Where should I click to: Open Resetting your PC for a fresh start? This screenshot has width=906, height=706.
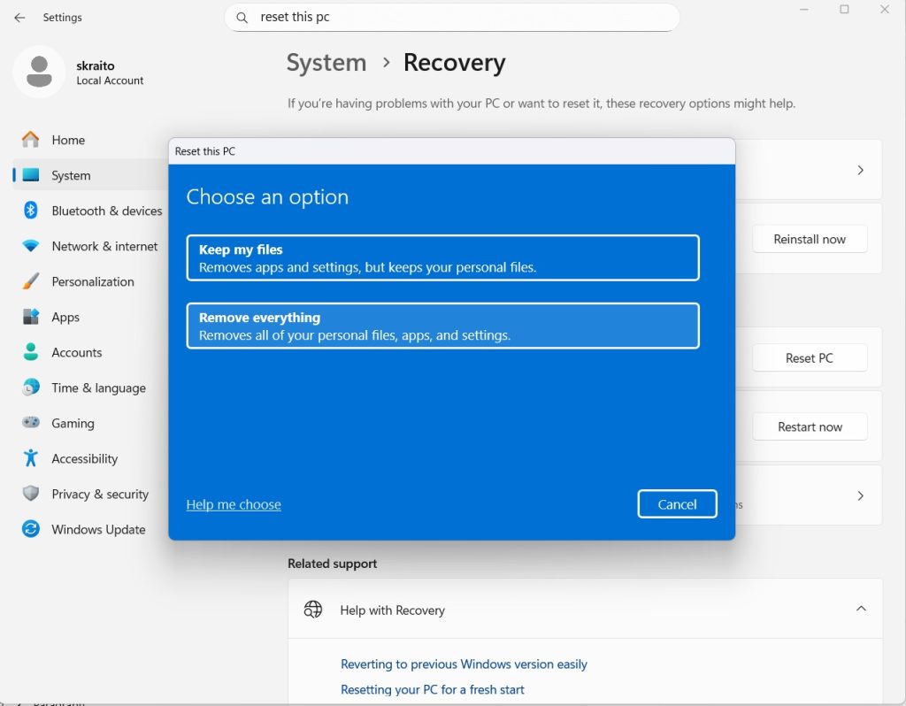click(432, 689)
